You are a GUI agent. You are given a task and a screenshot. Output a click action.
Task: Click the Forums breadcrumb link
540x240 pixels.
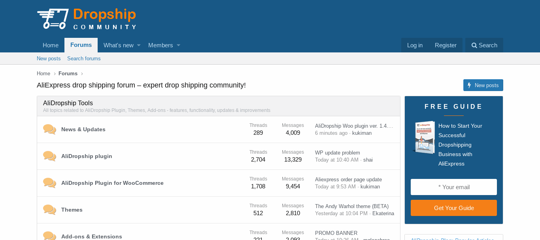(x=68, y=74)
